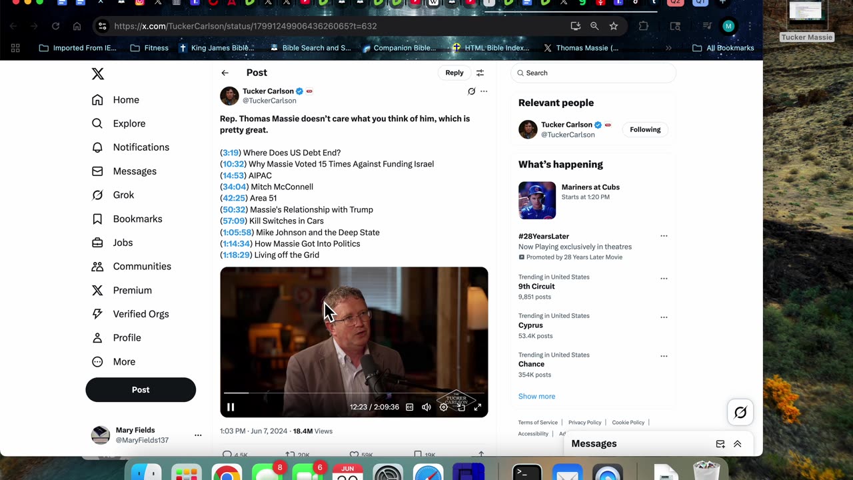The image size is (853, 480).
Task: Click the Premium X icon
Action: (x=97, y=290)
